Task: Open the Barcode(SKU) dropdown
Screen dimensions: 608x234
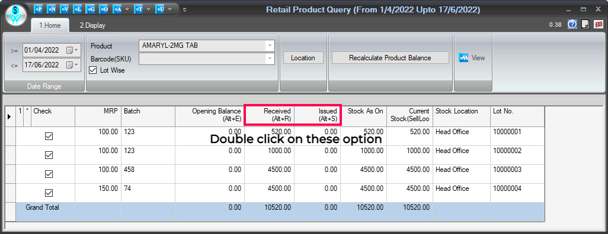Action: (x=270, y=58)
